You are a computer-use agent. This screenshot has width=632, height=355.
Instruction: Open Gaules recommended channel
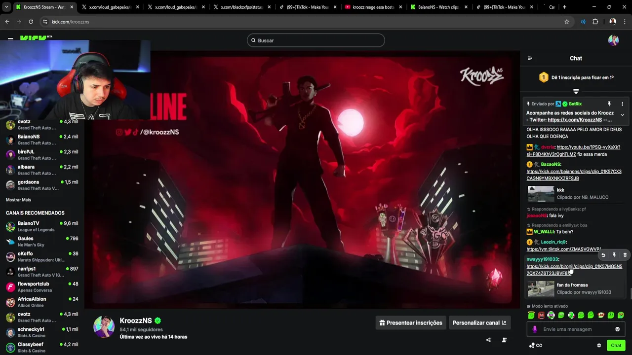coord(42,242)
